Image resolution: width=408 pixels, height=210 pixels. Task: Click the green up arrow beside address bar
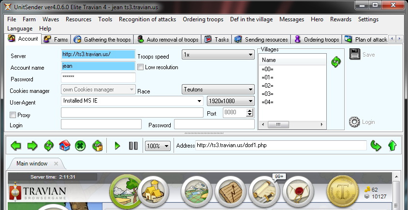(x=392, y=145)
